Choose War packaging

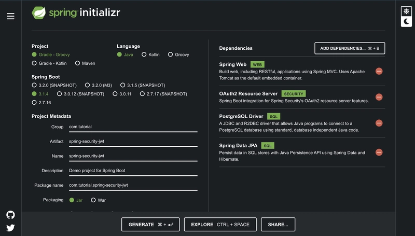pyautogui.click(x=98, y=200)
